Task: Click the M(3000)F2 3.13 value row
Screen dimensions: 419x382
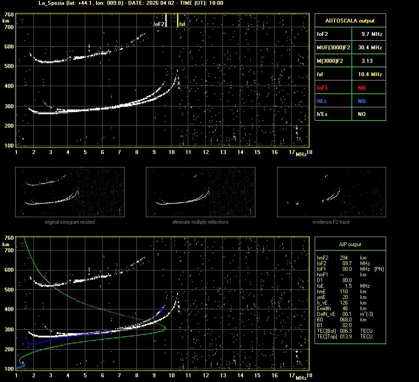Action: [350, 61]
